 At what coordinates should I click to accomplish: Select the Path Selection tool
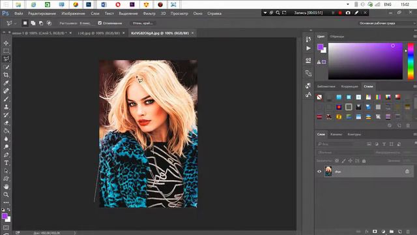click(6, 171)
